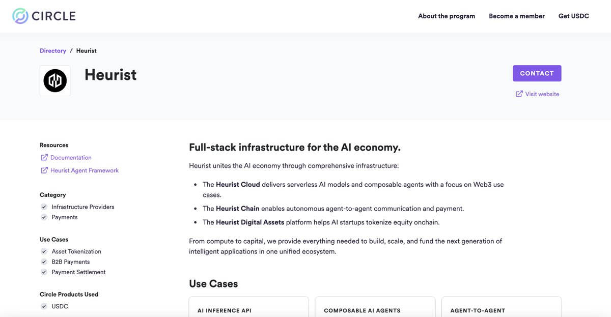Click check icon beside Payment Settlement
611x317 pixels.
click(44, 272)
